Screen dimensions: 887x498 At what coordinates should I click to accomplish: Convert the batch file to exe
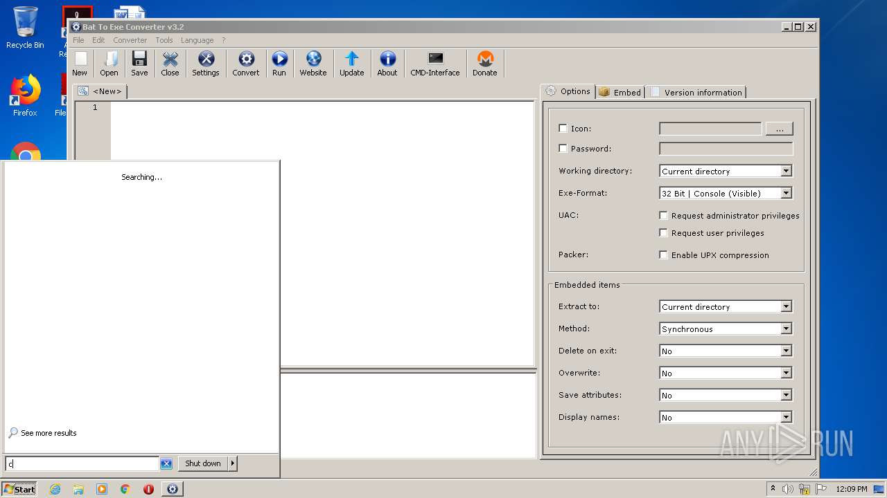click(x=246, y=63)
